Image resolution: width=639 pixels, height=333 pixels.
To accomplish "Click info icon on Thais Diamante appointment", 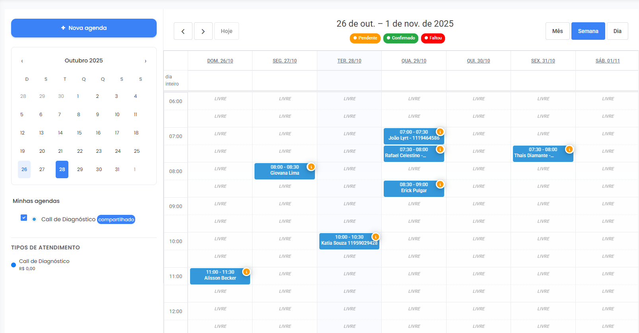I will pos(569,149).
